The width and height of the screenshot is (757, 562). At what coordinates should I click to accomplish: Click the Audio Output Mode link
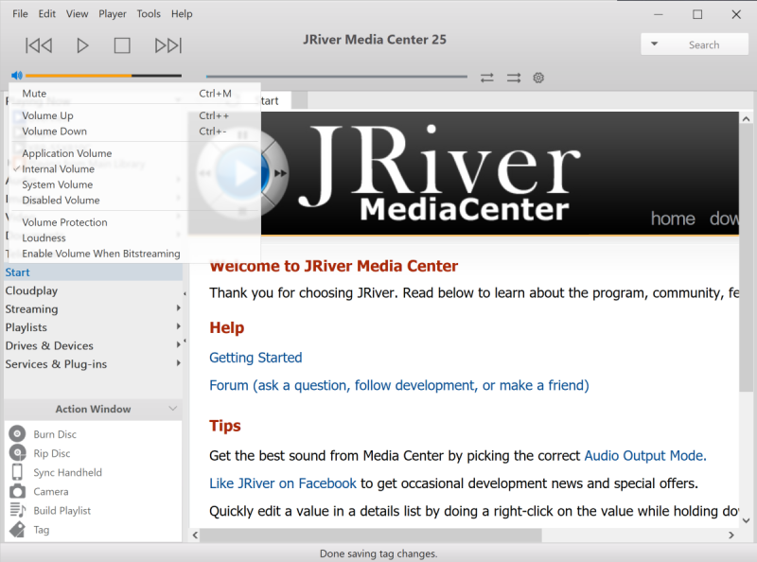tap(643, 455)
